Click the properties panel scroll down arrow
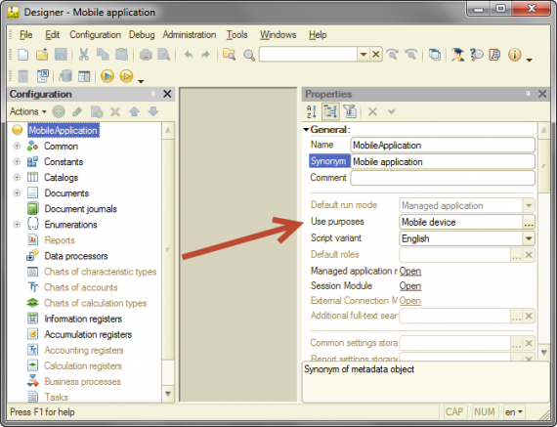Image resolution: width=557 pixels, height=427 pixels. (x=543, y=352)
